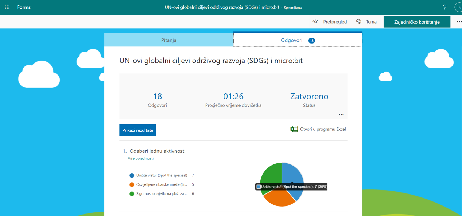Click the Tema palette icon
This screenshot has height=216, width=462.
click(x=359, y=22)
